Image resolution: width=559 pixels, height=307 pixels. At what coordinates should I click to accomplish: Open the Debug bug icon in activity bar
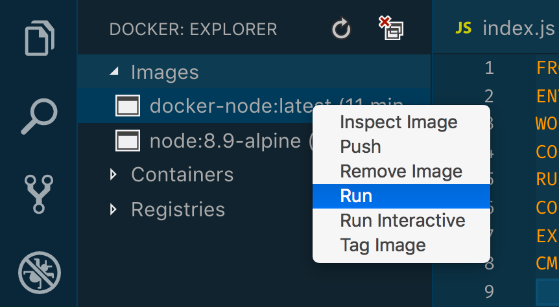click(x=40, y=273)
